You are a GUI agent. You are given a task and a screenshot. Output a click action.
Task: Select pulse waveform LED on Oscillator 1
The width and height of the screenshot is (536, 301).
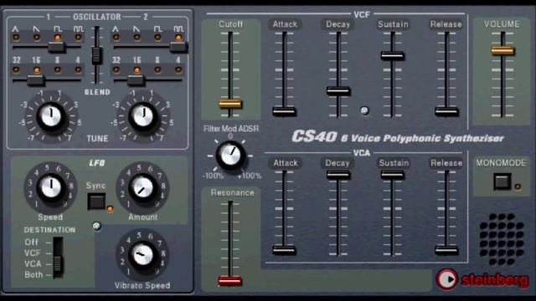tap(78, 37)
